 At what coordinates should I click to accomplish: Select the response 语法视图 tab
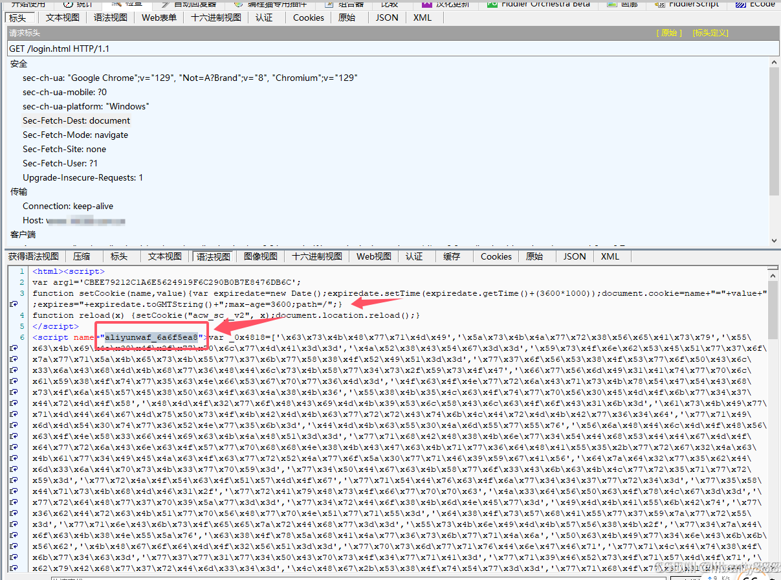[x=214, y=256]
